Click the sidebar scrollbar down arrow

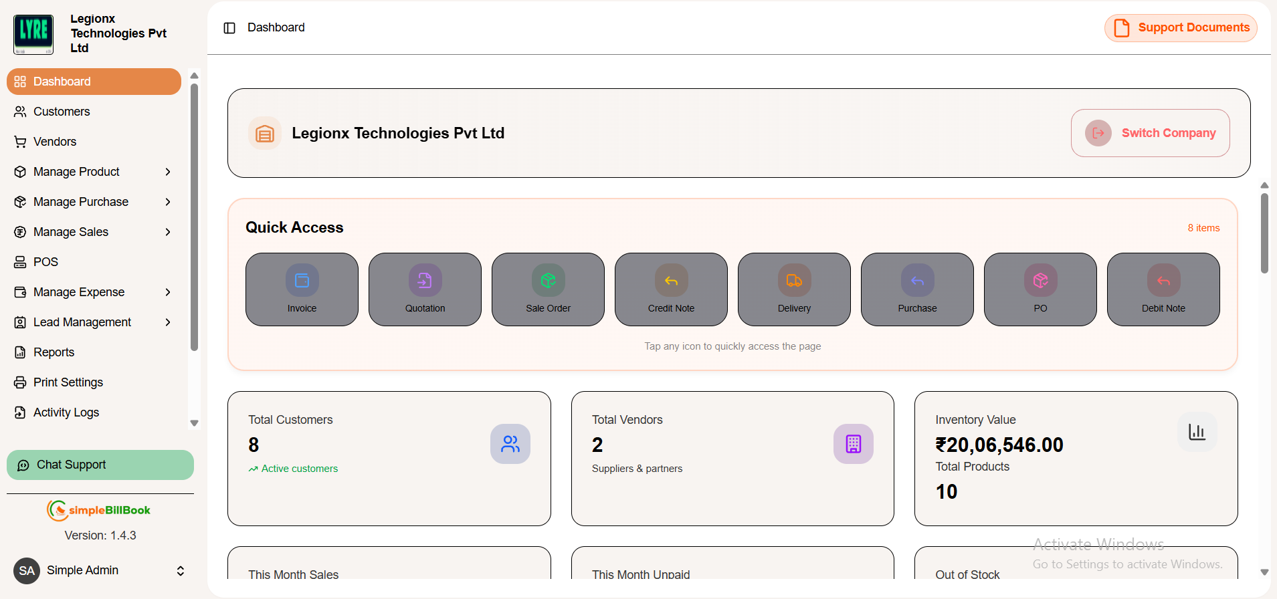pos(195,423)
